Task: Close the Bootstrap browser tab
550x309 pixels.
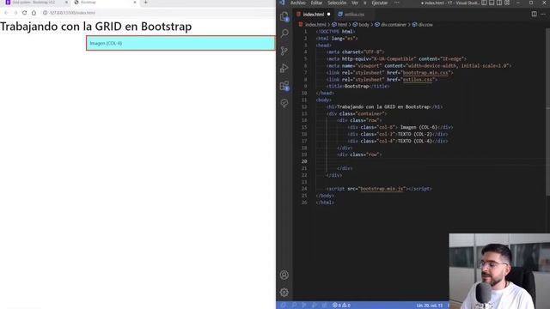Action: [x=135, y=3]
